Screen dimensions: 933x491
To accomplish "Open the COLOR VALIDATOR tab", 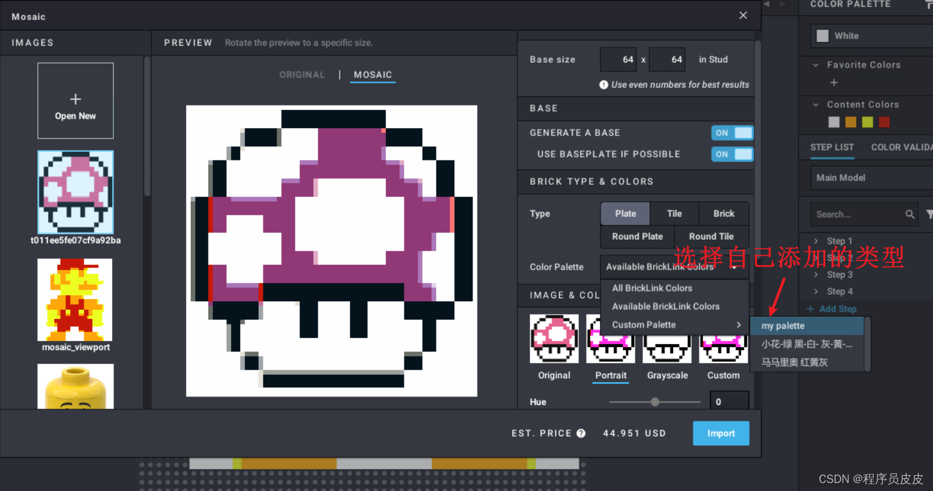I will pyautogui.click(x=902, y=147).
